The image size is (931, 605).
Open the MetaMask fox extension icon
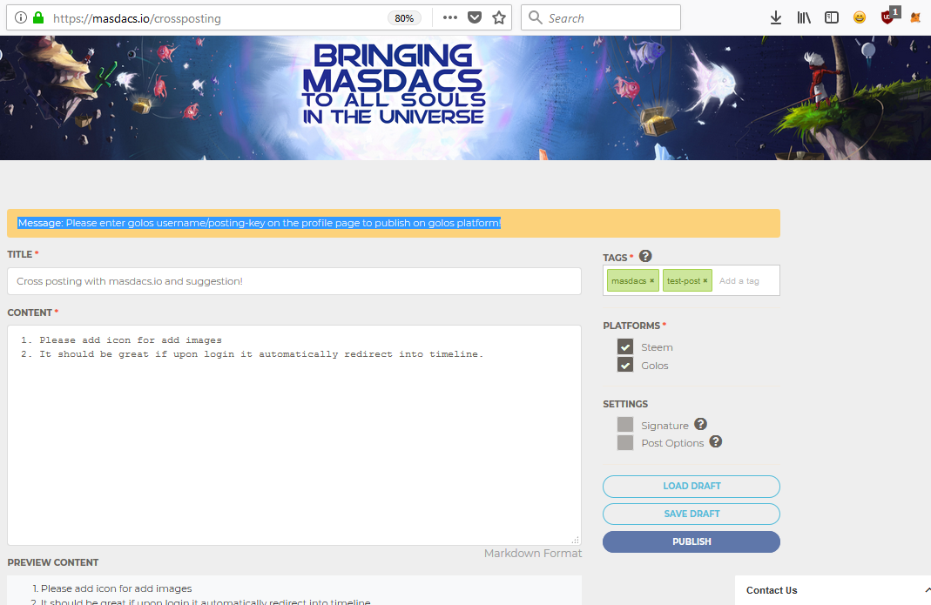click(915, 17)
